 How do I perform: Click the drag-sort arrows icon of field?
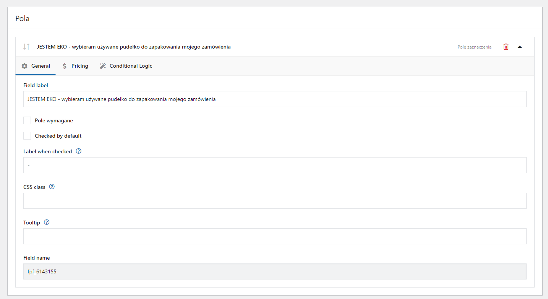point(26,47)
